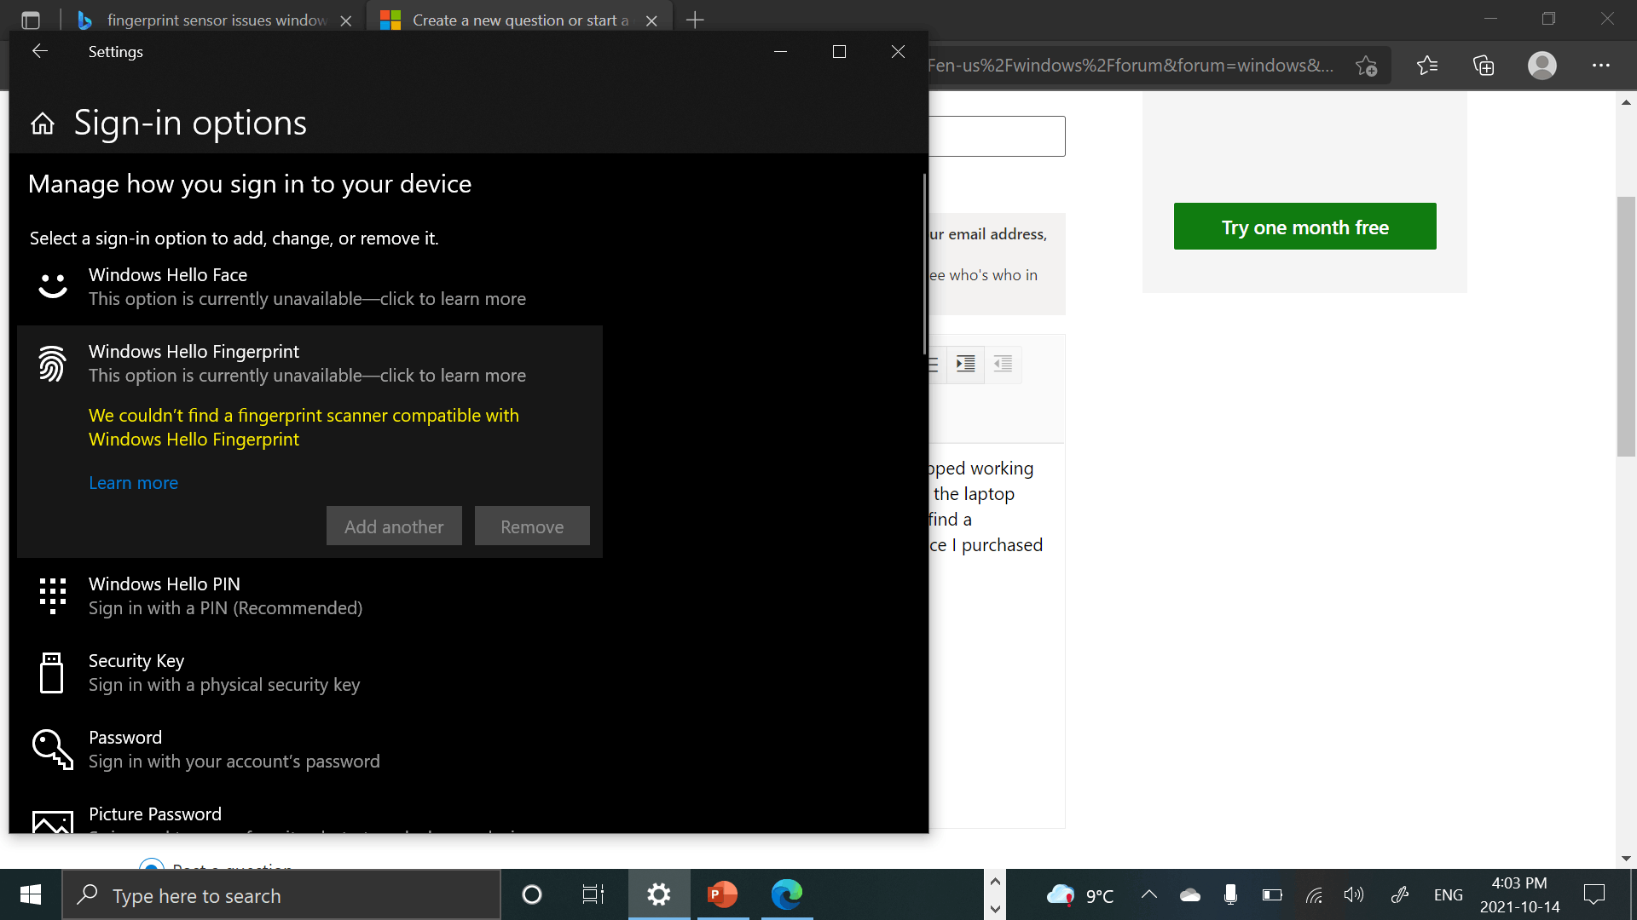The image size is (1637, 920).
Task: Open the microphone tray icon
Action: click(x=1230, y=894)
